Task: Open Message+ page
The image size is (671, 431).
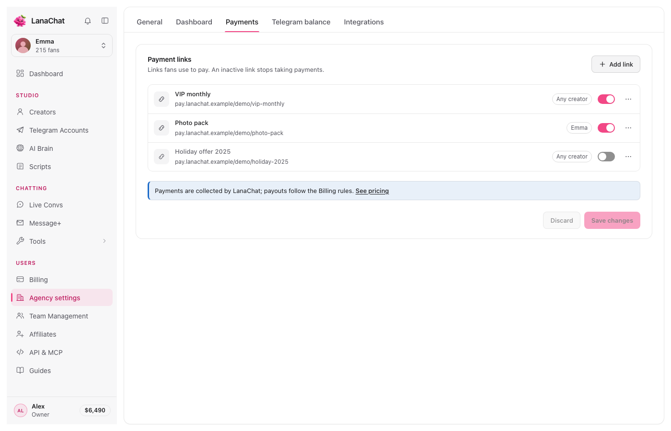Action: point(62,223)
